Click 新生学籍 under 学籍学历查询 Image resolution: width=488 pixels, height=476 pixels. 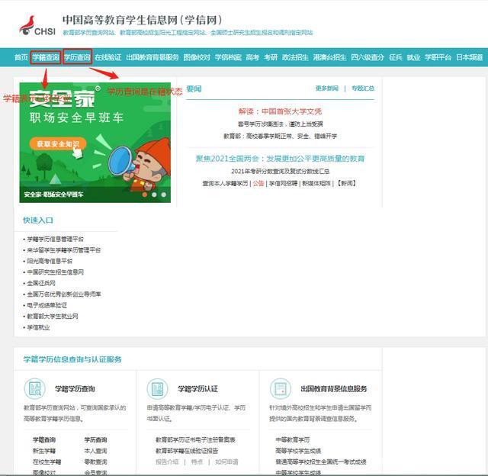[x=44, y=451]
